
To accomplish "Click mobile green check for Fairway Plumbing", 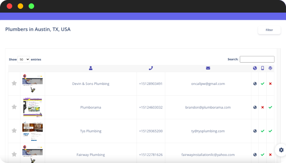I will pos(262,155).
